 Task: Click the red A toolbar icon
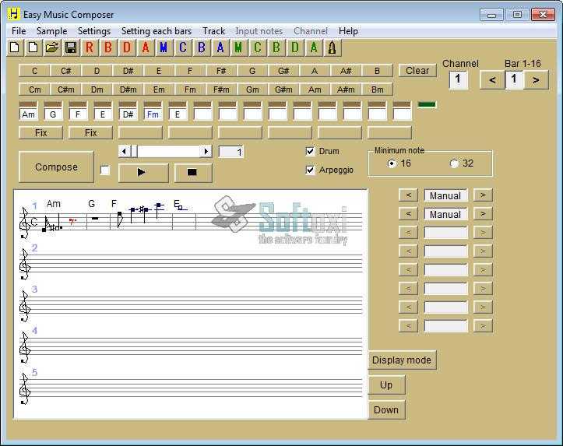pyautogui.click(x=146, y=47)
